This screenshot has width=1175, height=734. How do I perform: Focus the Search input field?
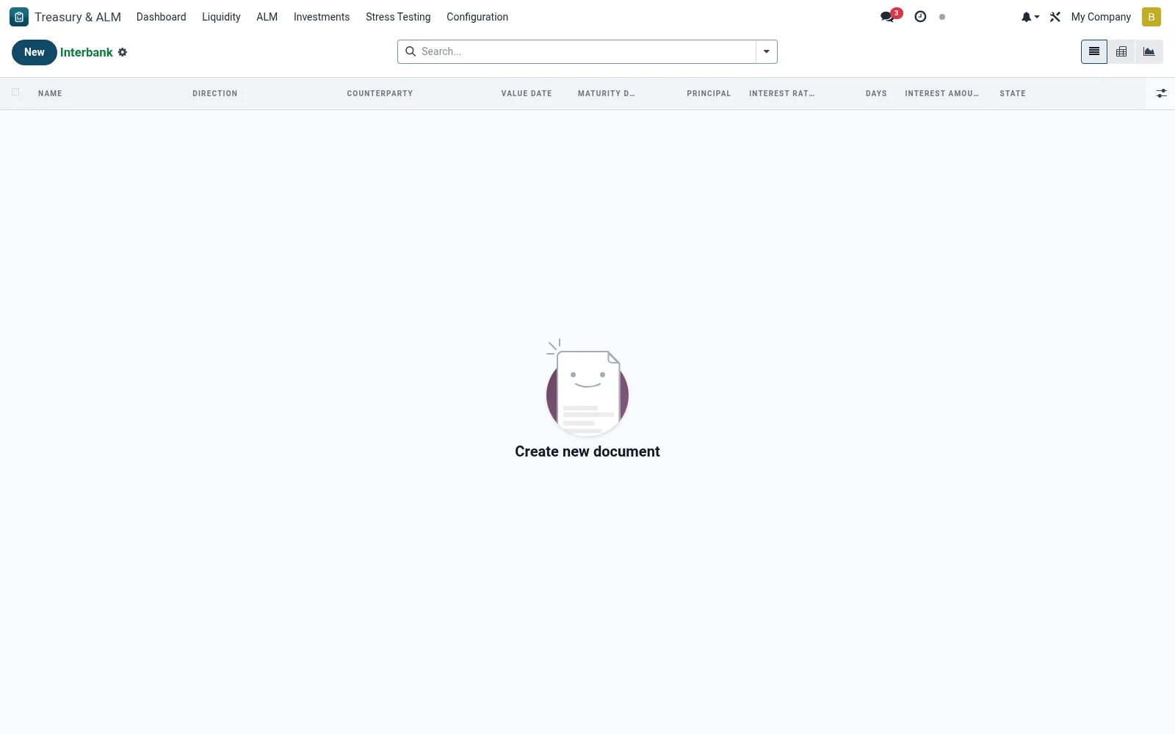587,51
